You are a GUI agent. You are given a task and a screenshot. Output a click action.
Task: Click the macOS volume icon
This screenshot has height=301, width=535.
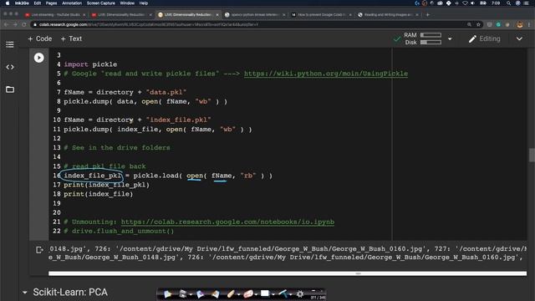point(472,3)
